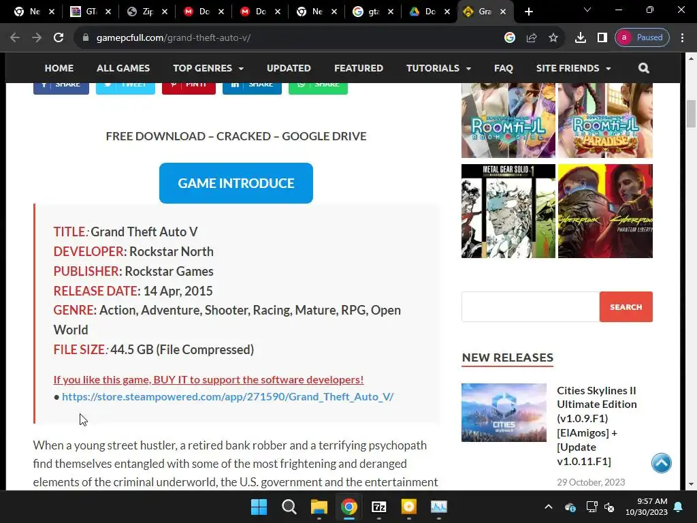Click the site padlock icon
The height and width of the screenshot is (523, 697).
86,38
